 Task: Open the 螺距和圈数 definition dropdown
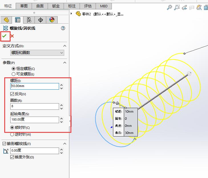pos(37,53)
